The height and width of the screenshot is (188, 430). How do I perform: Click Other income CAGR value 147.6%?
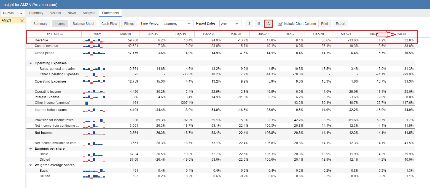(x=408, y=103)
